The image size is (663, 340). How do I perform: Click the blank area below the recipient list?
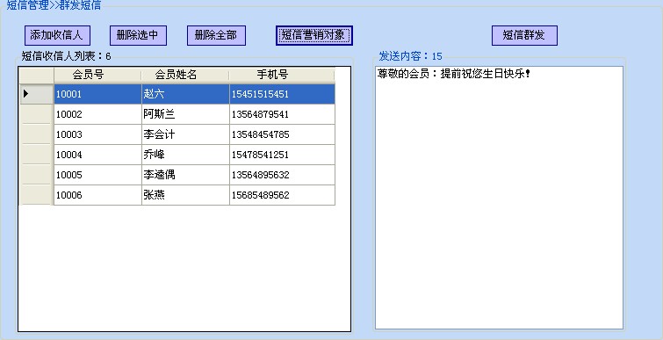184,268
